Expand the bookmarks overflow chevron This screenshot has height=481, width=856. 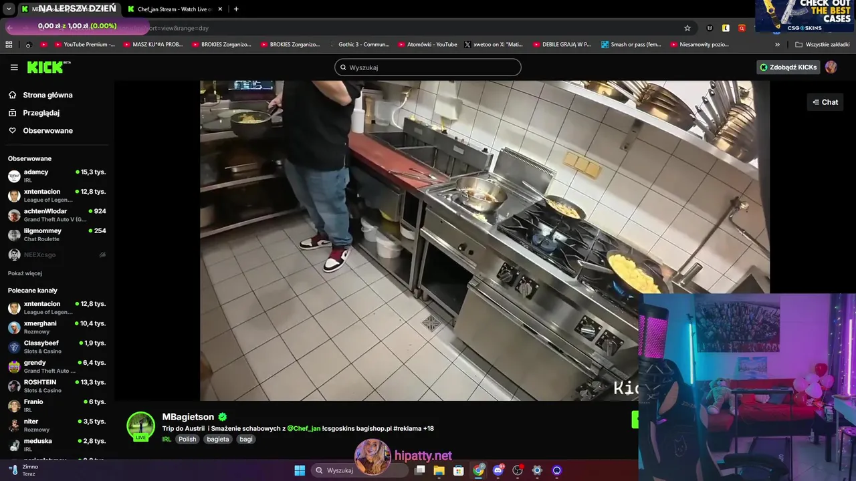[777, 45]
